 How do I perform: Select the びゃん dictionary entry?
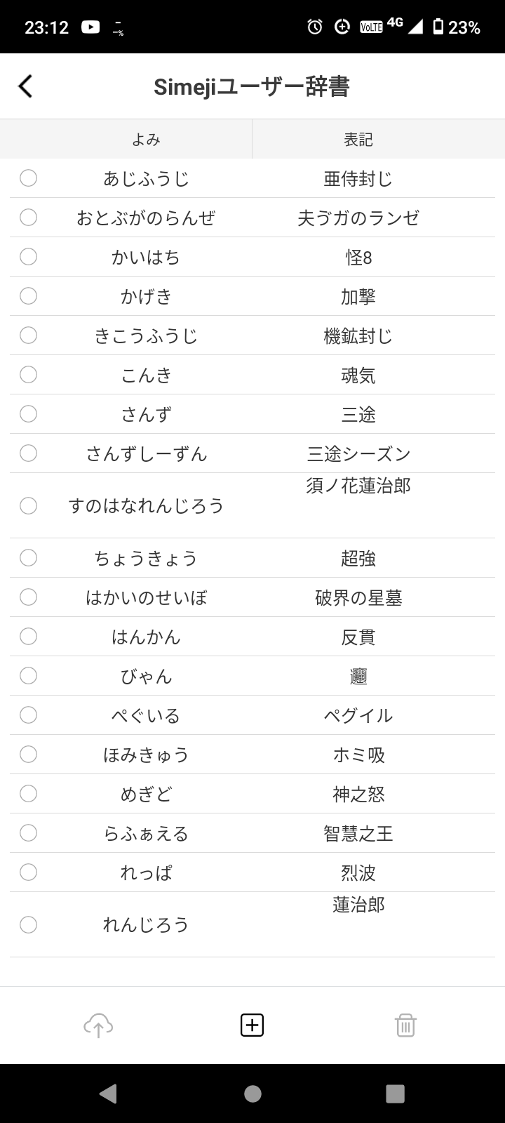[x=28, y=676]
